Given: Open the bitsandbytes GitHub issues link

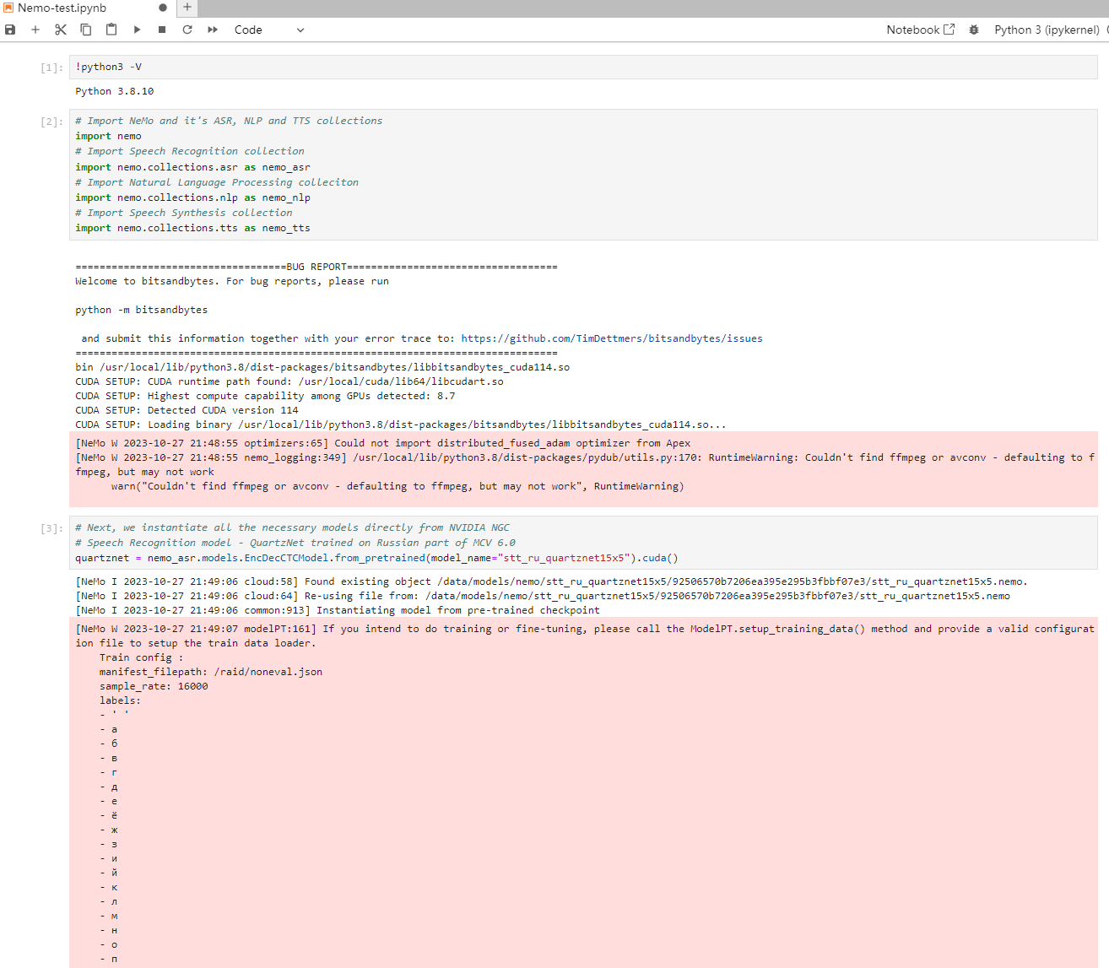Looking at the screenshot, I should pos(612,338).
